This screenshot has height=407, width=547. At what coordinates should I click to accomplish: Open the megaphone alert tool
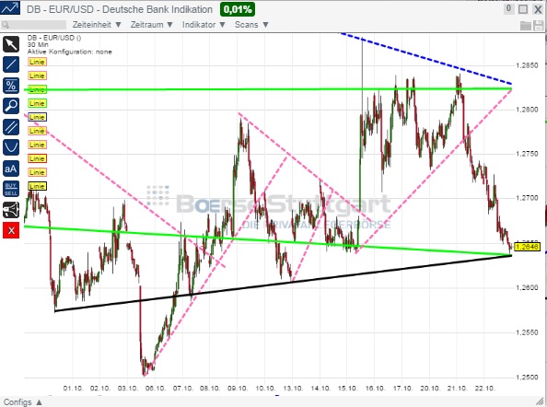11,210
